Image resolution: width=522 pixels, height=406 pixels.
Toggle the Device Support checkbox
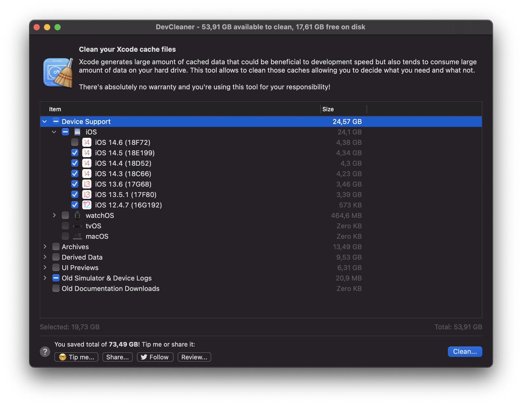tap(56, 121)
